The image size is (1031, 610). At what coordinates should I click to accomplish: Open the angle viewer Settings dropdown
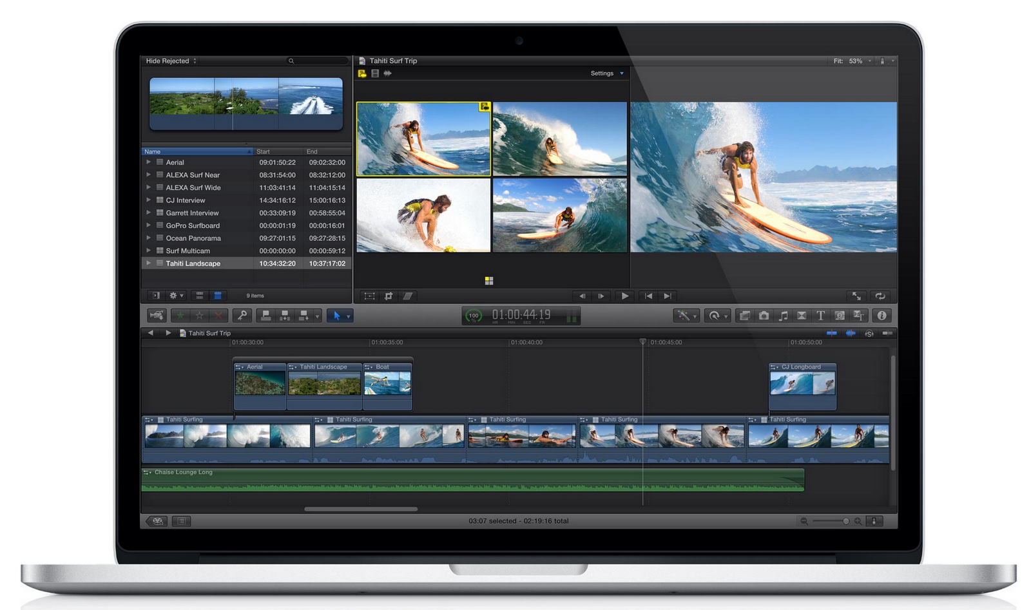pos(607,73)
